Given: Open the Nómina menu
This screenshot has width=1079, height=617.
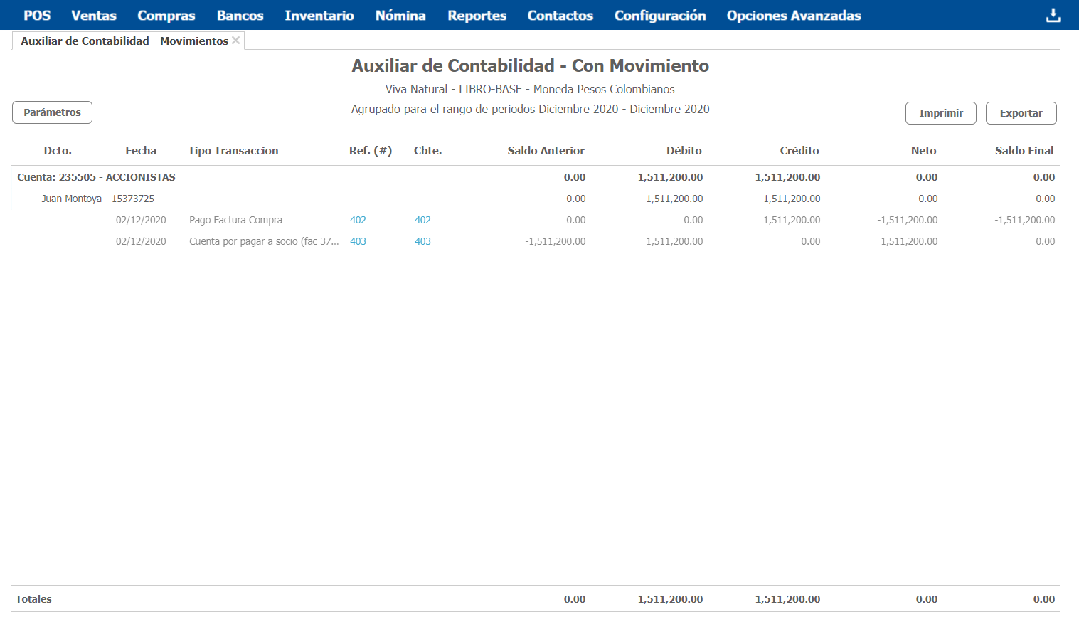Looking at the screenshot, I should [400, 16].
